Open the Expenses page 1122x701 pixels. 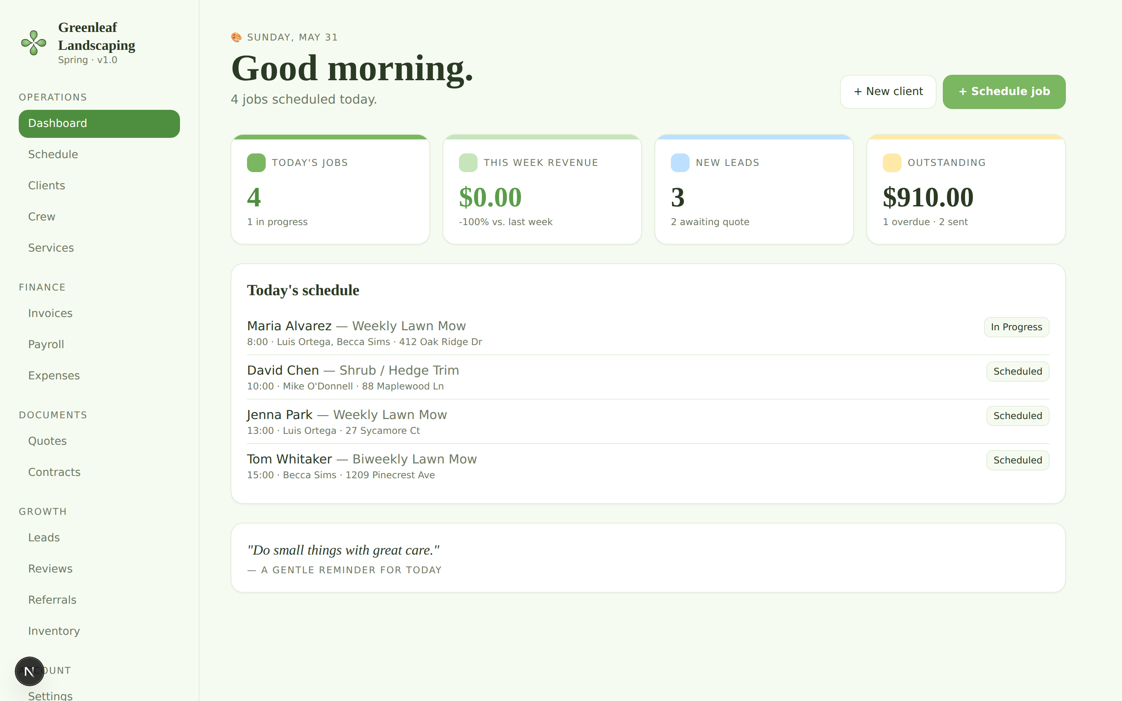(99, 375)
